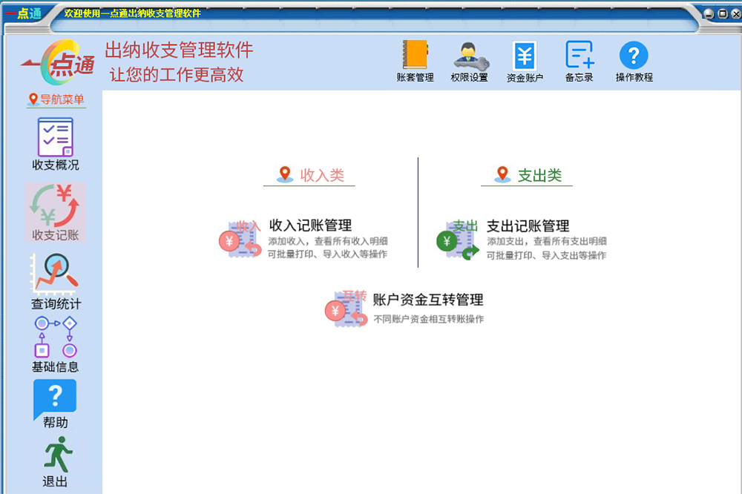This screenshot has width=742, height=494.
Task: Click the 支出记账管理 green receipt icon
Action: (458, 240)
